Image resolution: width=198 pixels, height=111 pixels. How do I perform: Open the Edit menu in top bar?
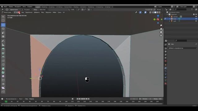11,7
